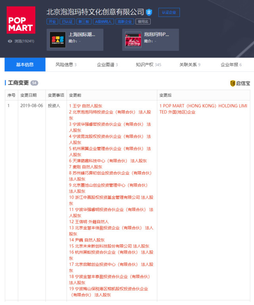Screen dimensions: 254x305
Task: Click the 高新企业 tag
Action: 125,21
